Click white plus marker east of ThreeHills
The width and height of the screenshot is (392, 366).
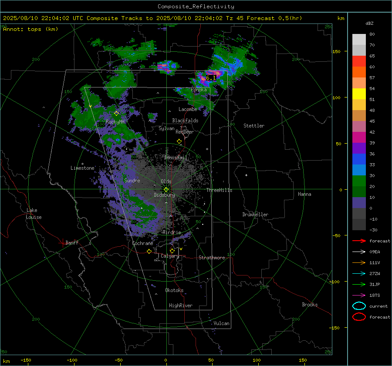pos(246,175)
